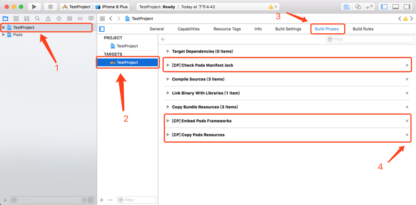416x205 pixels.
Task: Expand Compile Sources section
Action: click(167, 79)
